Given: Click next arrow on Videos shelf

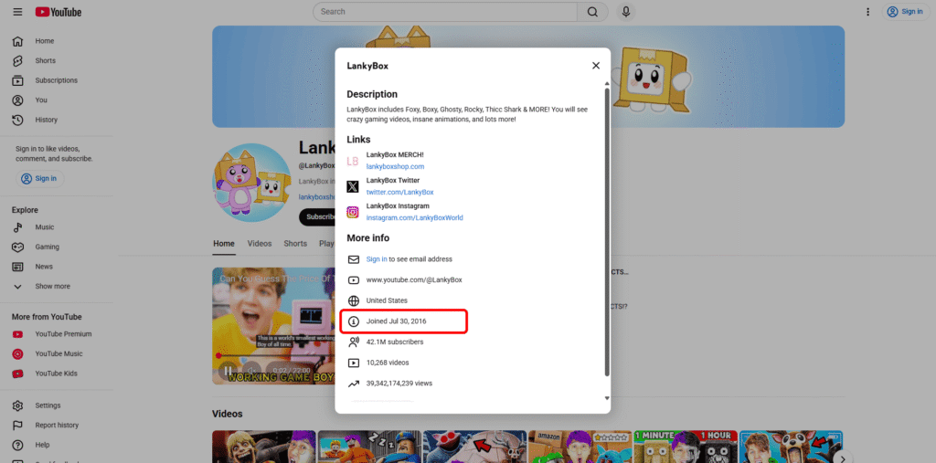Looking at the screenshot, I should tap(842, 458).
